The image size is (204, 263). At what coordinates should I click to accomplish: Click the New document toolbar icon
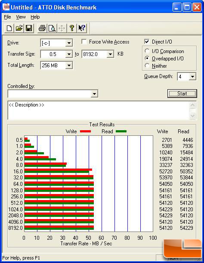point(9,28)
